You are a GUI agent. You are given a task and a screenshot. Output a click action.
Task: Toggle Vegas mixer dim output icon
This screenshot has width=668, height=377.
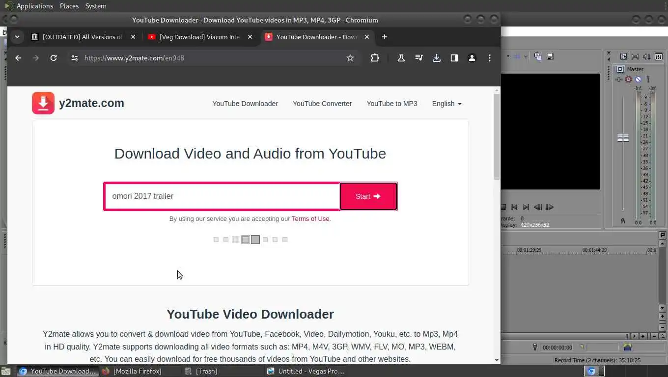[647, 56]
